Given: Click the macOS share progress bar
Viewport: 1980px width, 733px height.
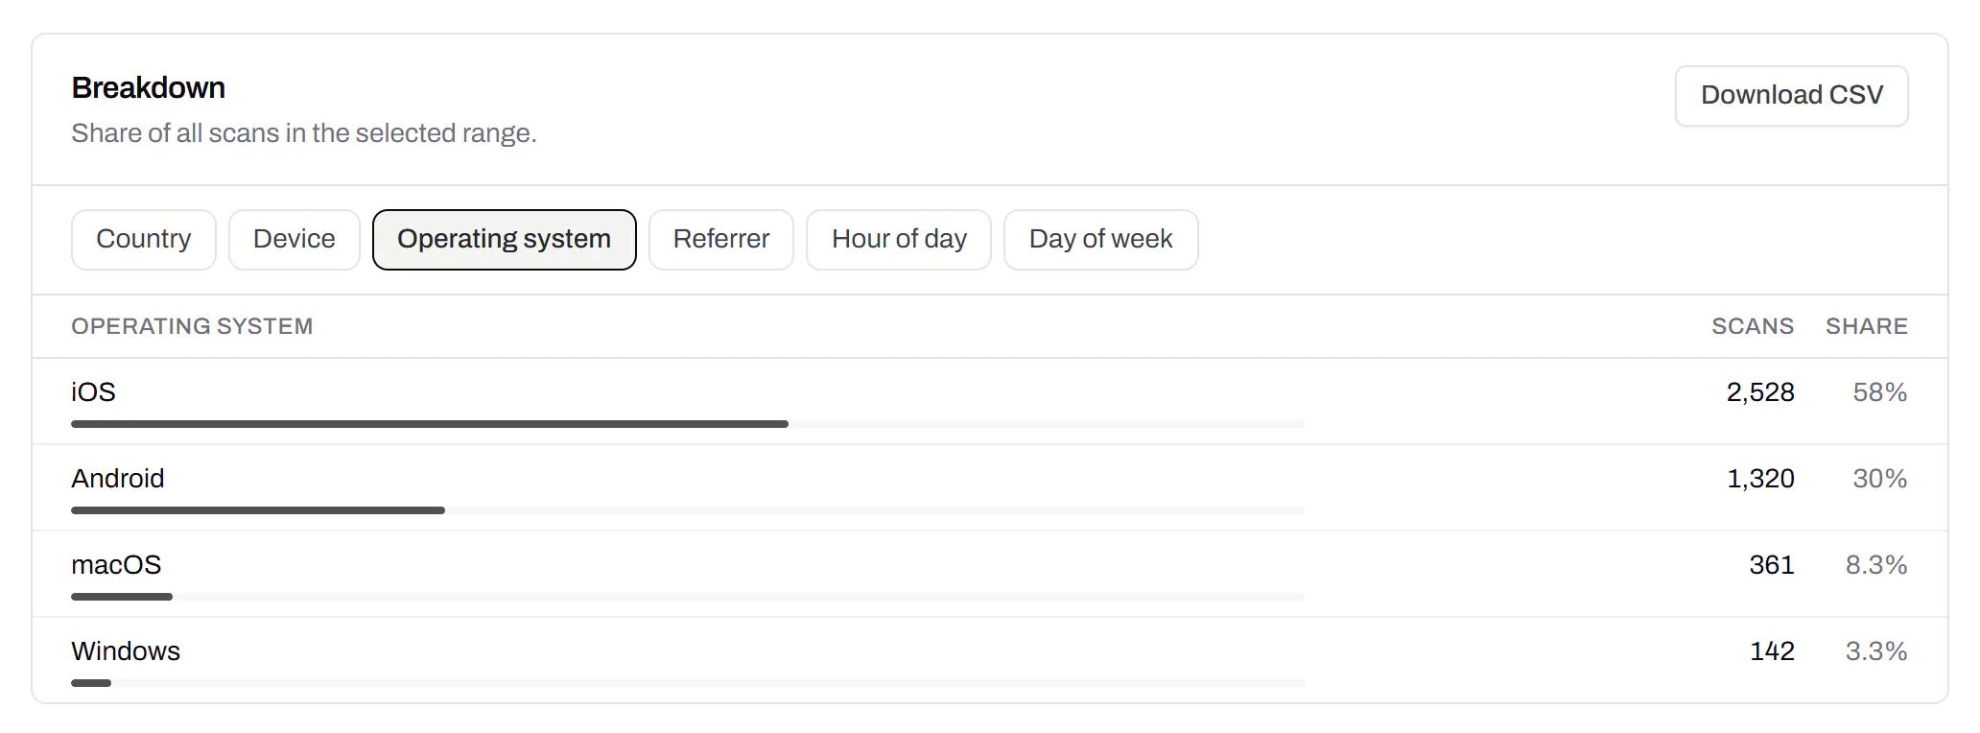Looking at the screenshot, I should (x=688, y=597).
